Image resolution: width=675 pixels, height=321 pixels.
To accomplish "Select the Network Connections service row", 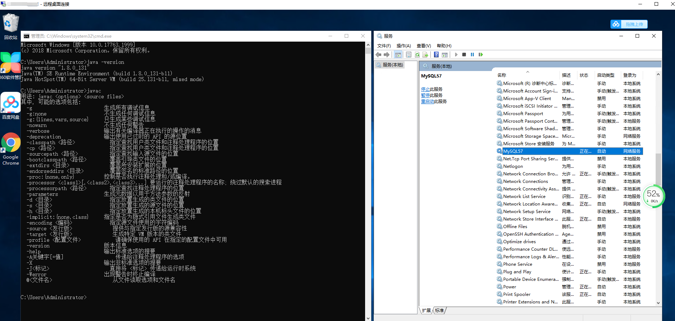I will 570,181.
